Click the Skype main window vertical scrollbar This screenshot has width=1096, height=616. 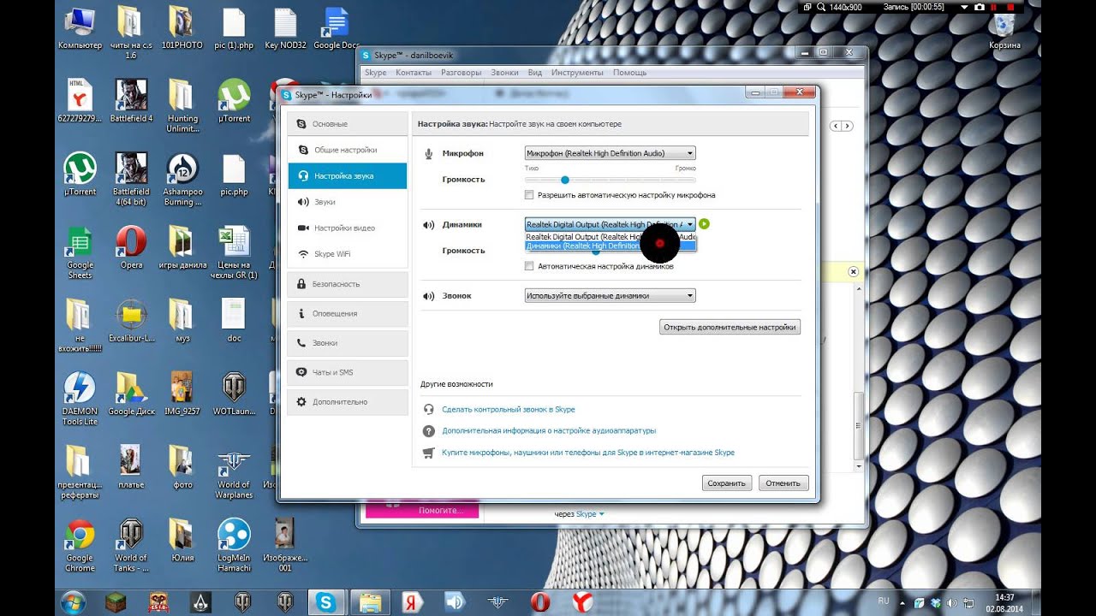860,376
